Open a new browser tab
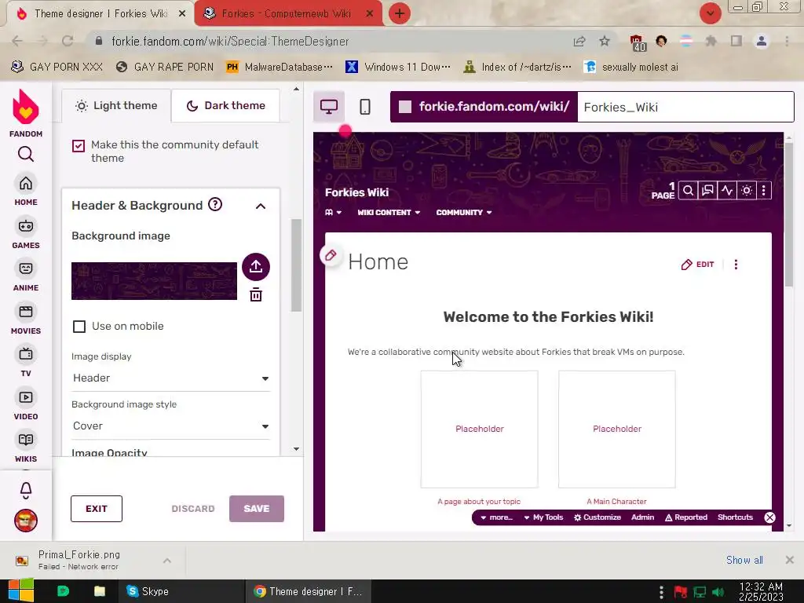804x603 pixels. point(400,13)
